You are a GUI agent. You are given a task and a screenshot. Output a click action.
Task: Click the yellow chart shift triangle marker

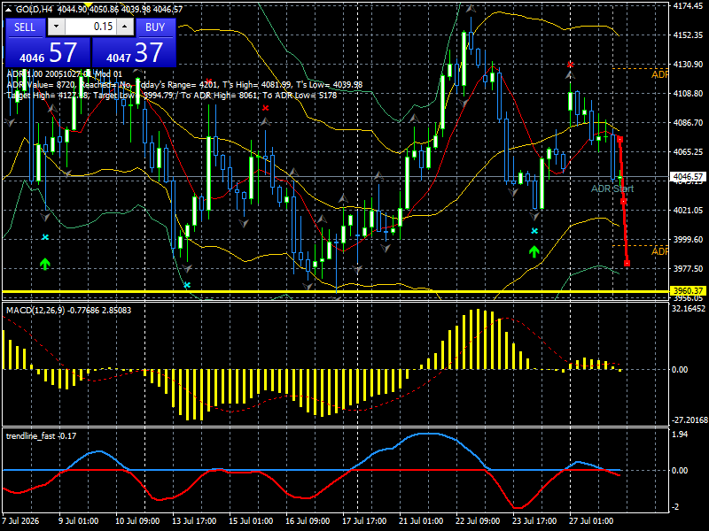point(88,5)
